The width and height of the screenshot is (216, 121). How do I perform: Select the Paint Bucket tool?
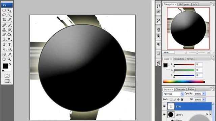(x=9, y=34)
